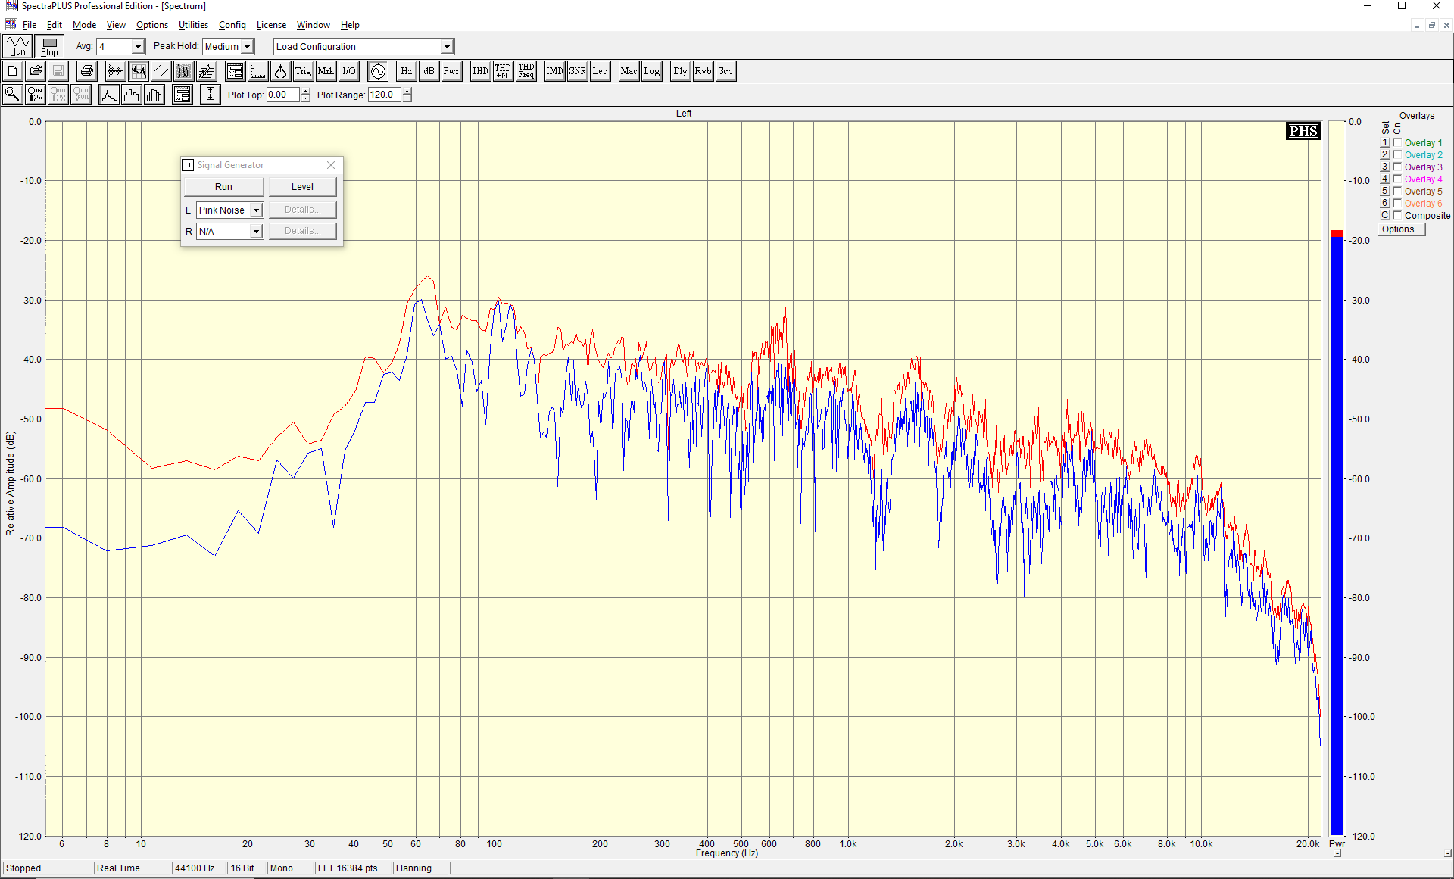The height and width of the screenshot is (879, 1454).
Task: Click the Stop analyzer button
Action: 49,46
